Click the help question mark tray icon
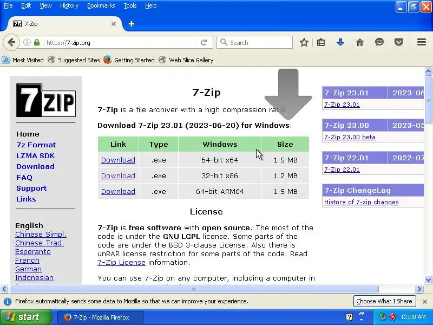 (x=349, y=317)
